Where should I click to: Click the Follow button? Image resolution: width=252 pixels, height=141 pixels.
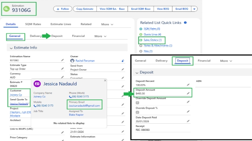tap(63, 9)
